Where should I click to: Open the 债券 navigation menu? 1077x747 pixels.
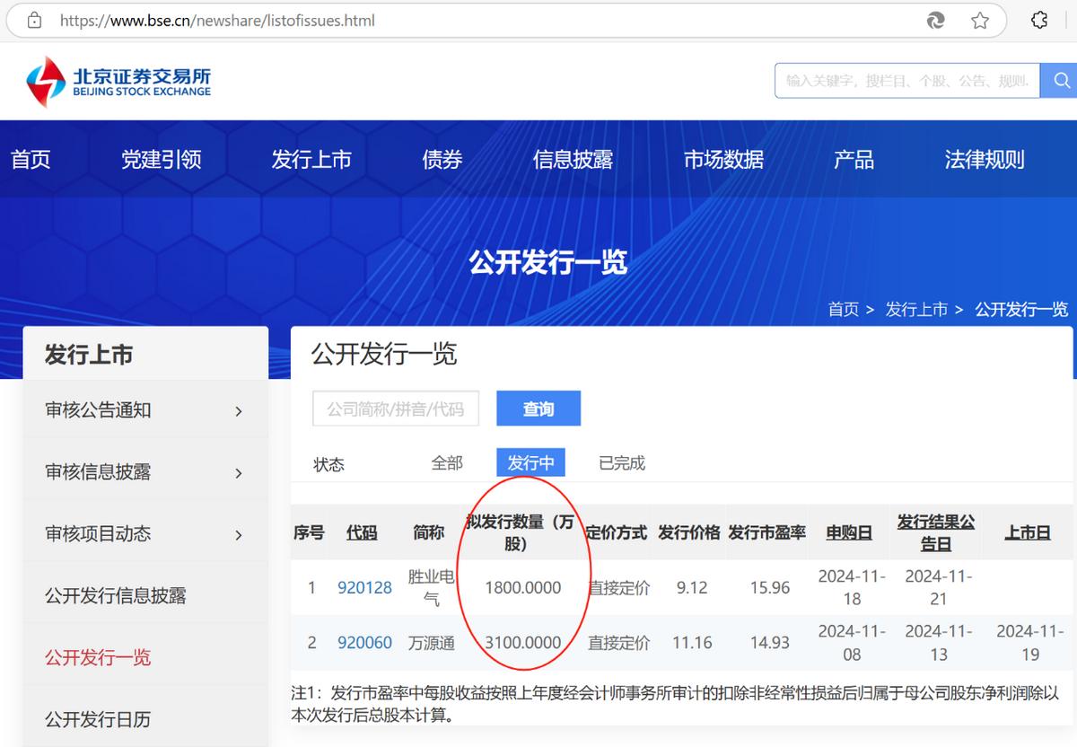pyautogui.click(x=442, y=159)
